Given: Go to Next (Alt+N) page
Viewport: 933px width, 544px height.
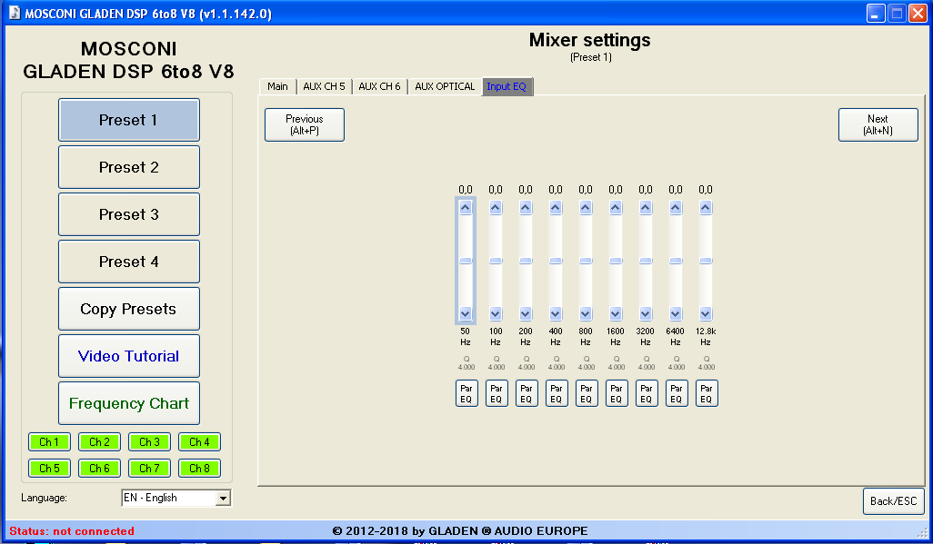Looking at the screenshot, I should (878, 124).
